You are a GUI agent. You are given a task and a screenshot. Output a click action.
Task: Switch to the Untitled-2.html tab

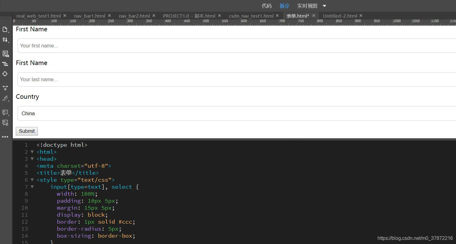[x=340, y=16]
